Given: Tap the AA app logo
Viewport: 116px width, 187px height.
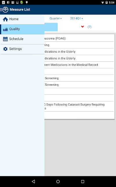Looking at the screenshot, I should (x=6, y=10).
